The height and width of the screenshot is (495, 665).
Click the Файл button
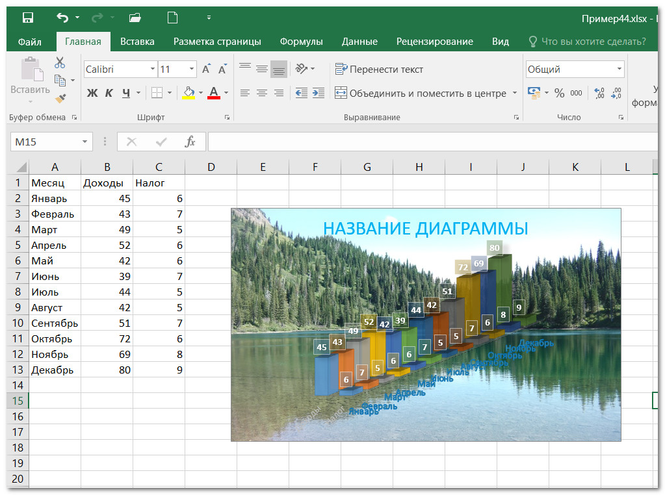(x=30, y=42)
